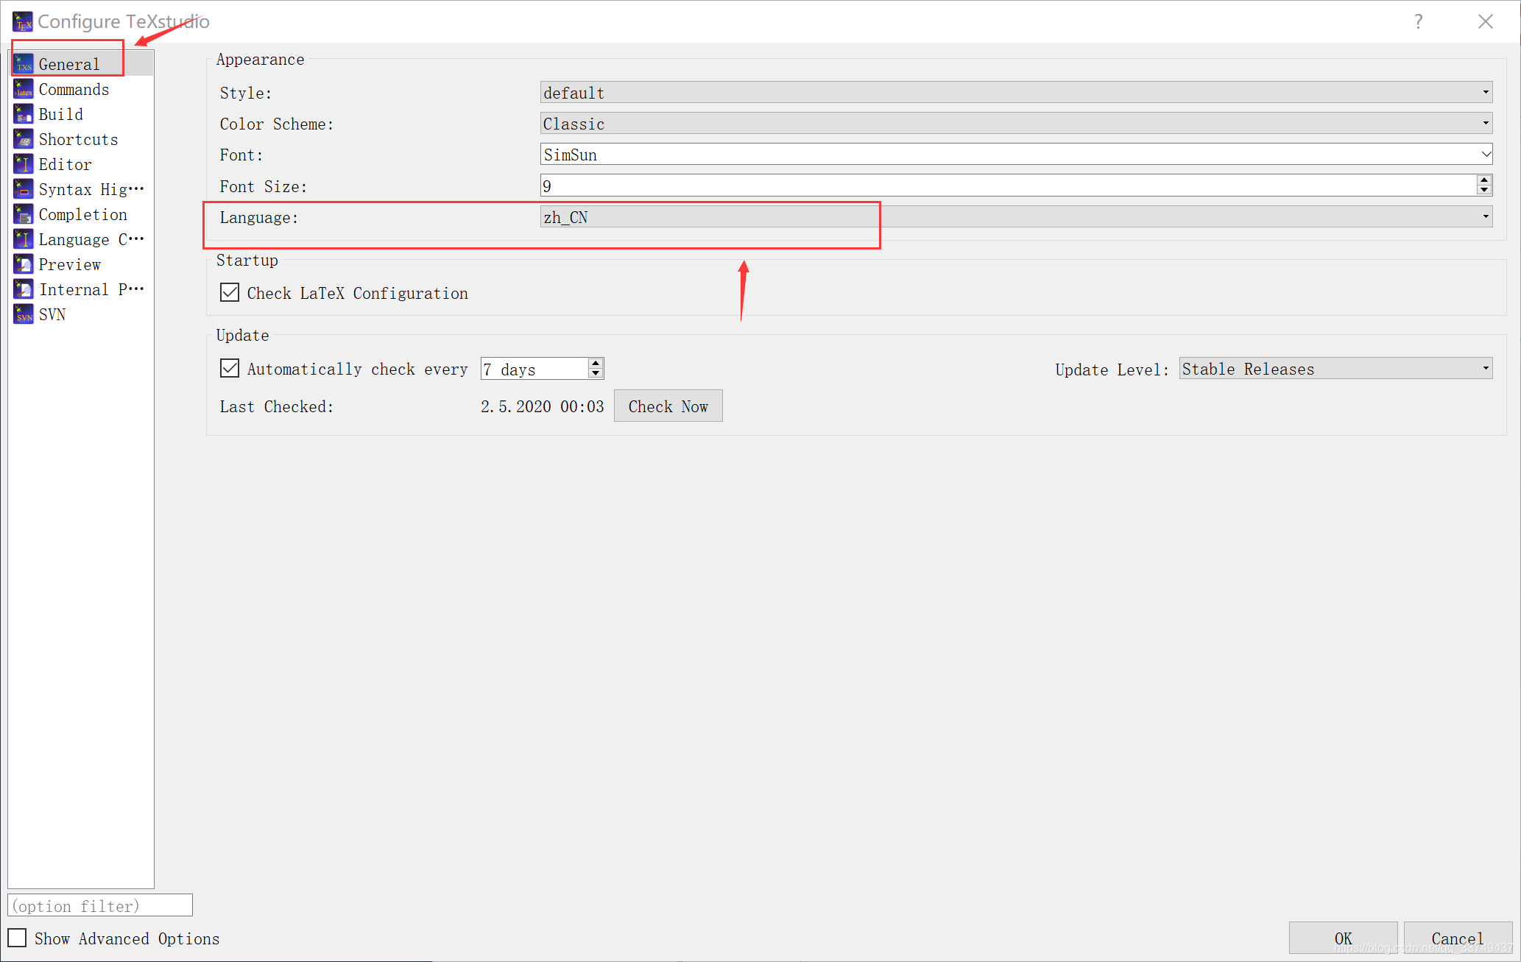
Task: Click the OK button
Action: click(x=1343, y=938)
